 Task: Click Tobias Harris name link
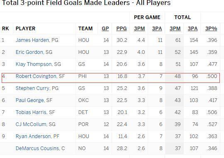tap(31, 112)
